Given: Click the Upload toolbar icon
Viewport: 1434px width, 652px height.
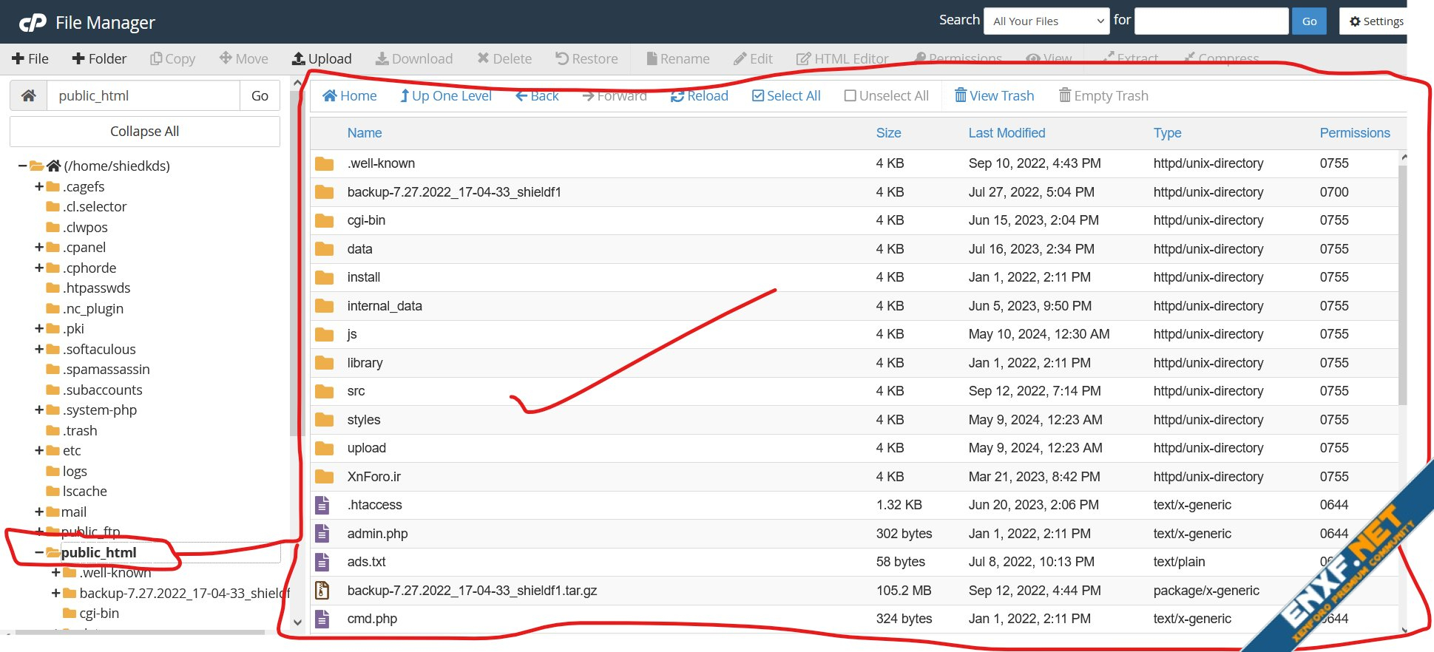Looking at the screenshot, I should point(299,58).
